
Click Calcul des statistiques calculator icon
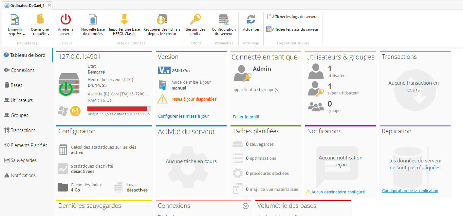pyautogui.click(x=63, y=150)
